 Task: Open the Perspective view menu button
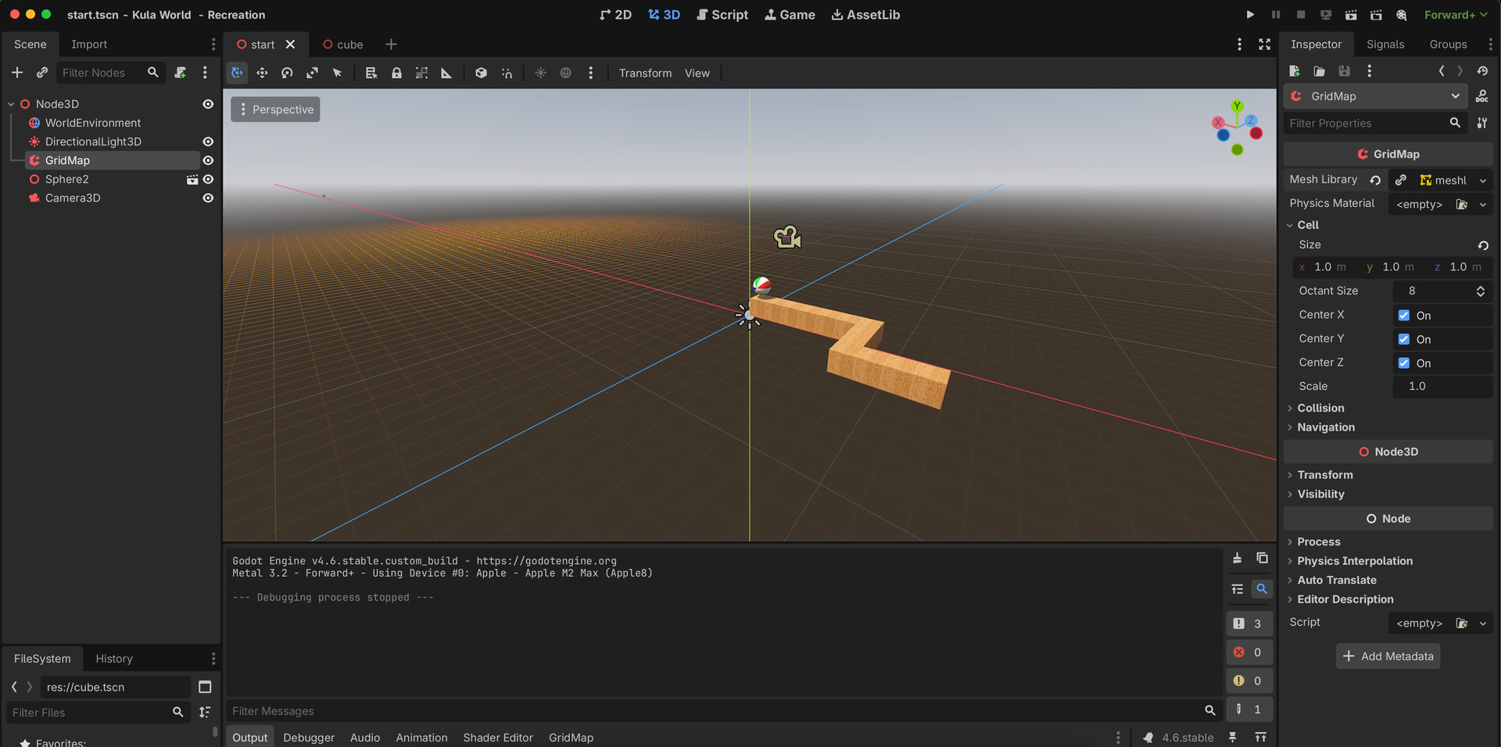click(275, 109)
